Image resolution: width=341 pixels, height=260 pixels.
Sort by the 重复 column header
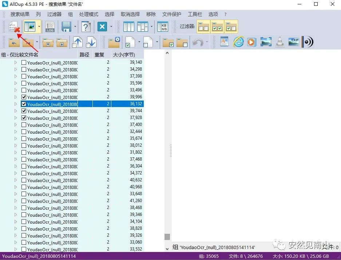pyautogui.click(x=102, y=55)
